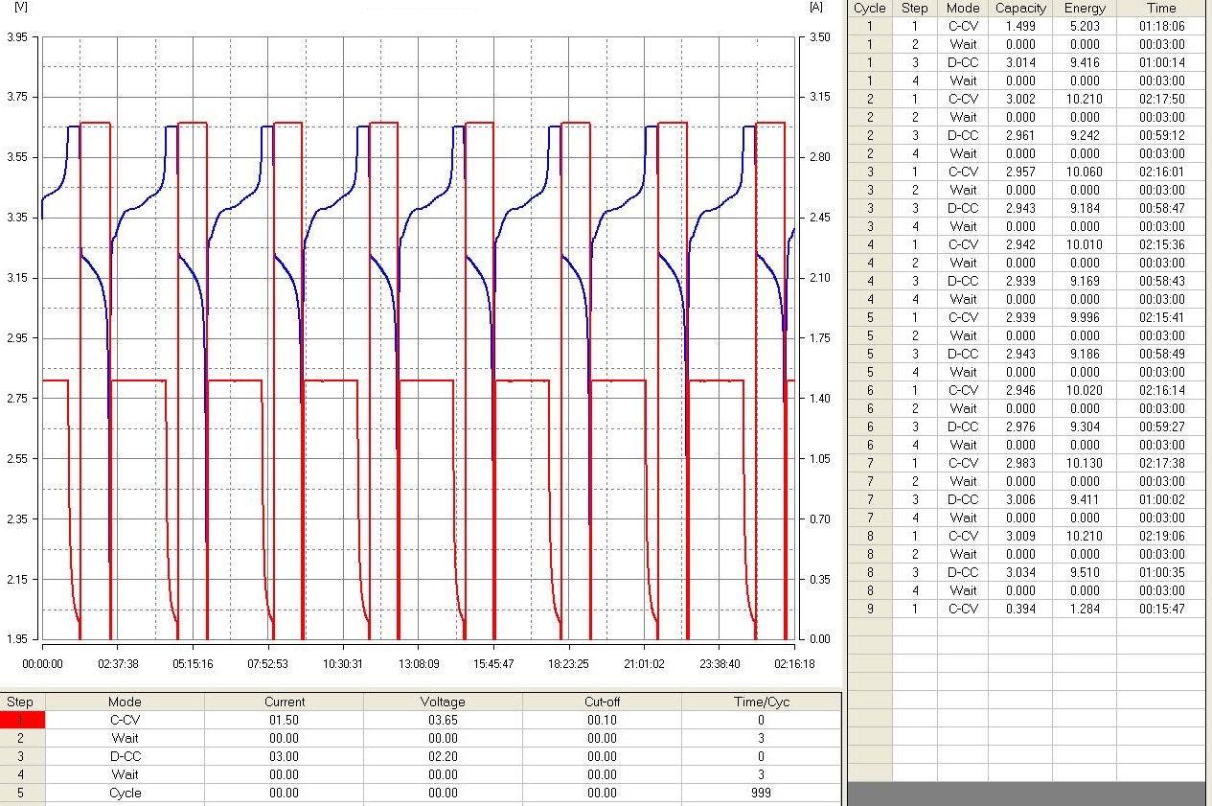The image size is (1212, 806).
Task: Click energy value 1.284
Action: 1085,609
